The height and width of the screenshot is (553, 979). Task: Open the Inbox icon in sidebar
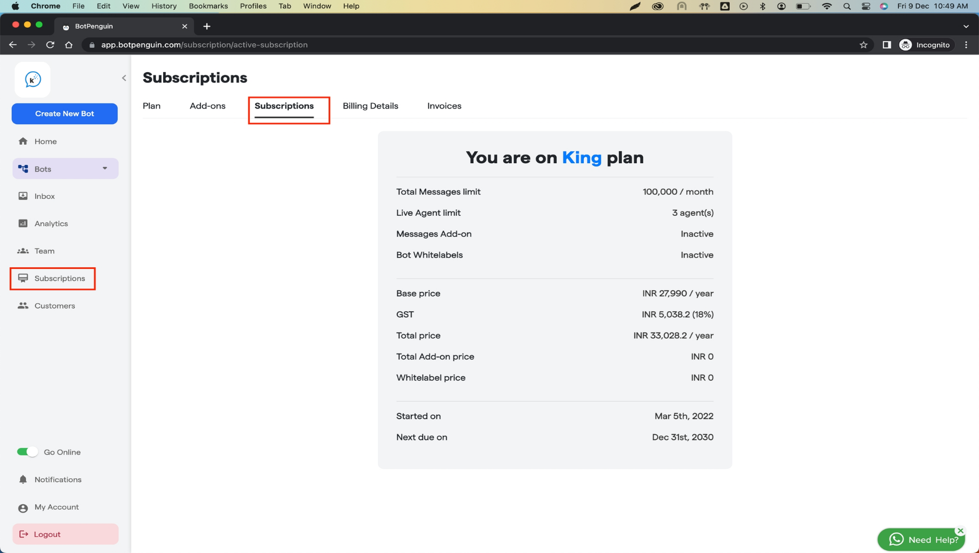(23, 196)
